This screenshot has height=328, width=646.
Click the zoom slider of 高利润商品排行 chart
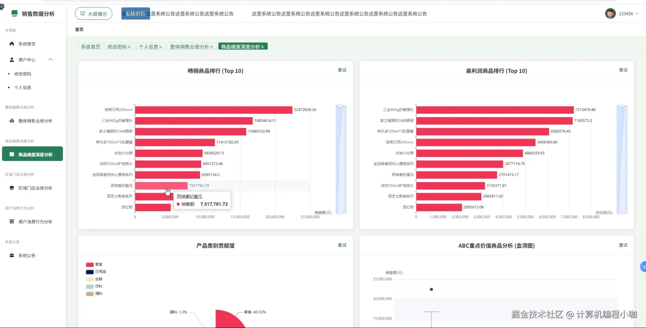tap(622, 159)
